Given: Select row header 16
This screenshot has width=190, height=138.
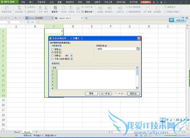Looking at the screenshot, I should (x=3, y=105).
